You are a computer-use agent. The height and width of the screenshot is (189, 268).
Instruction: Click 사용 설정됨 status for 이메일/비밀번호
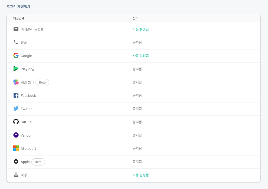click(x=141, y=29)
